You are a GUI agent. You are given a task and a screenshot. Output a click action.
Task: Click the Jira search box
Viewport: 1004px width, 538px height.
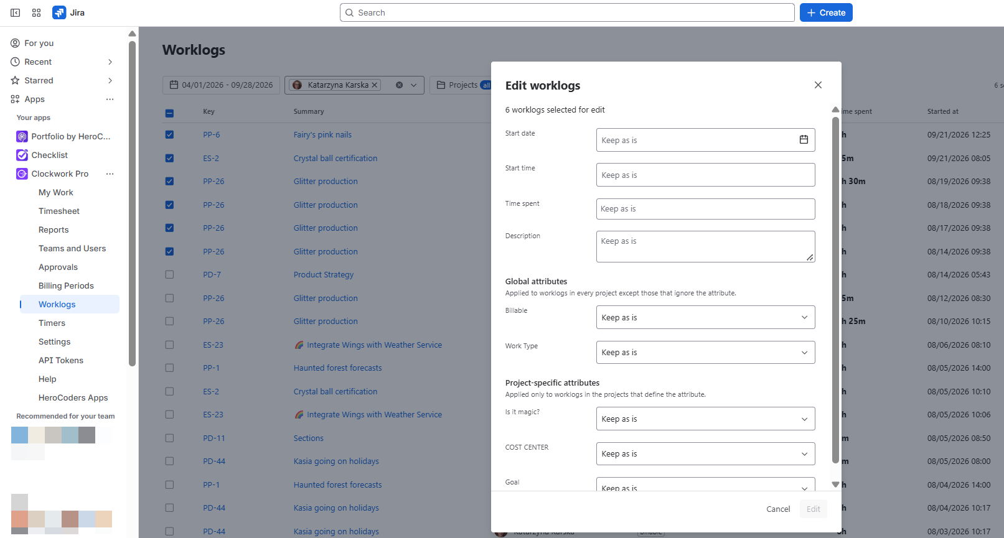567,12
